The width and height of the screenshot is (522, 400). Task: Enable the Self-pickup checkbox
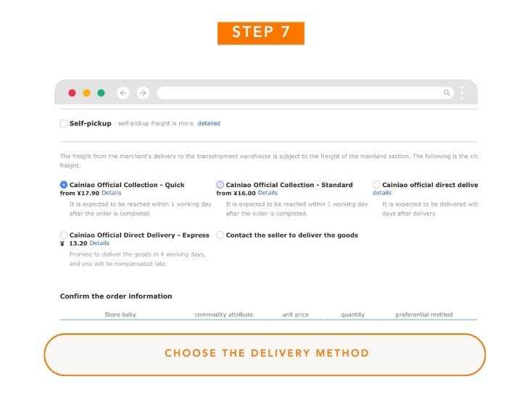[x=64, y=123]
